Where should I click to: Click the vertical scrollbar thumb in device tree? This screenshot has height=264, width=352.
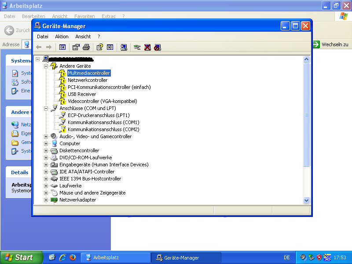click(306, 115)
